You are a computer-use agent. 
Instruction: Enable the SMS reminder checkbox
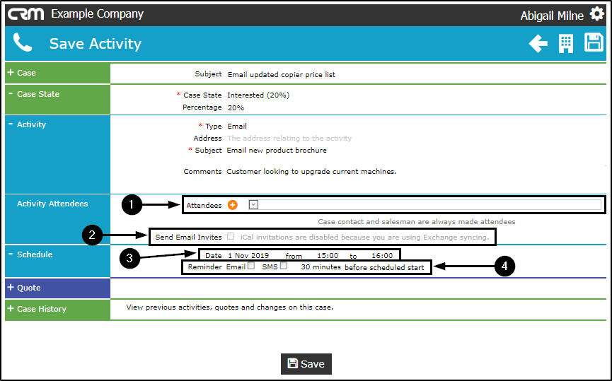click(284, 266)
